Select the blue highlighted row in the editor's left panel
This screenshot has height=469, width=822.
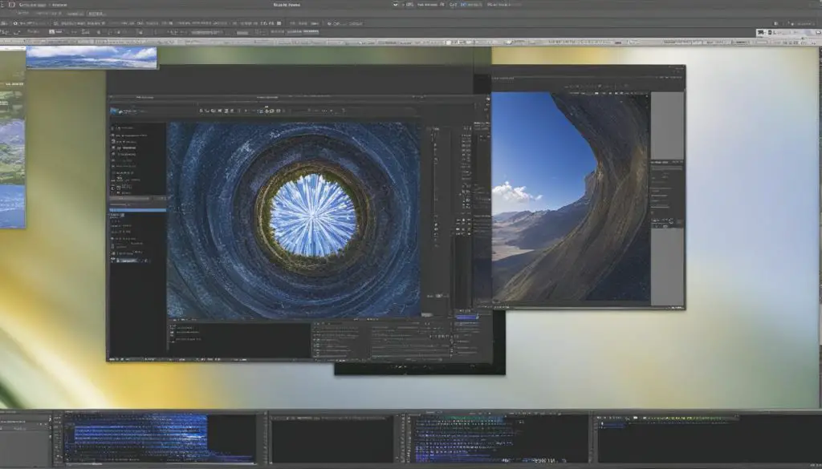tap(137, 210)
